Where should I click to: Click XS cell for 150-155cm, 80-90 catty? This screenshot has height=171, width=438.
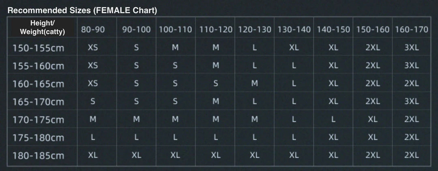[93, 48]
